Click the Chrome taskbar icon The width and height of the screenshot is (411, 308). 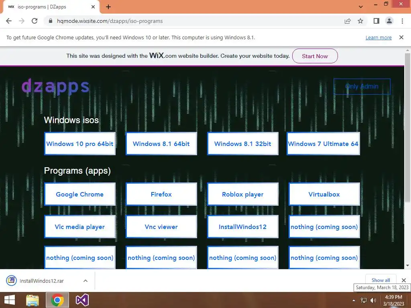(x=57, y=300)
